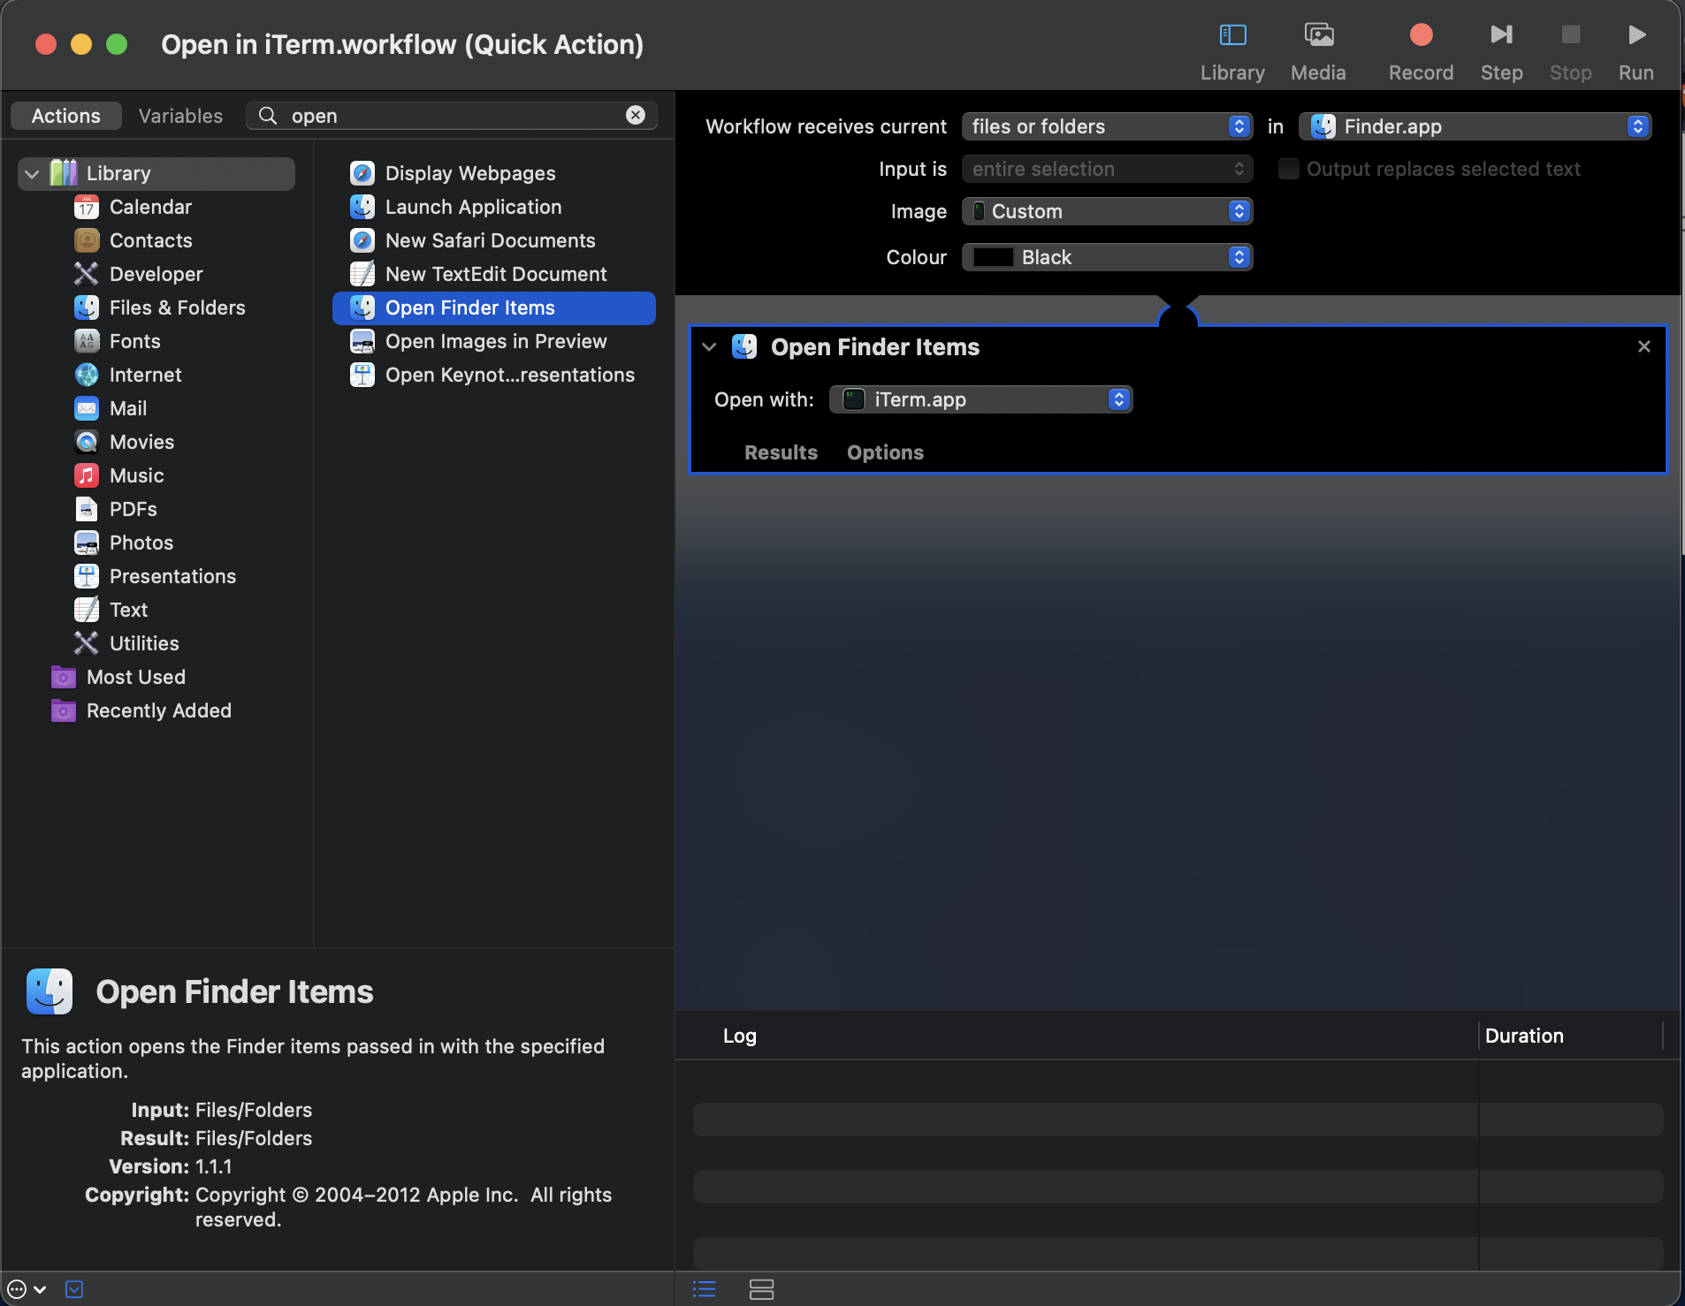Remove the Open Finder Items action from workflow
1685x1306 pixels.
tap(1644, 347)
